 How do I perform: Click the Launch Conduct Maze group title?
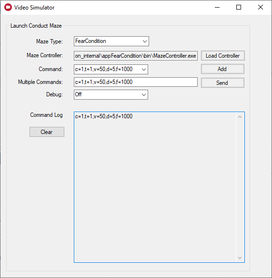point(36,26)
